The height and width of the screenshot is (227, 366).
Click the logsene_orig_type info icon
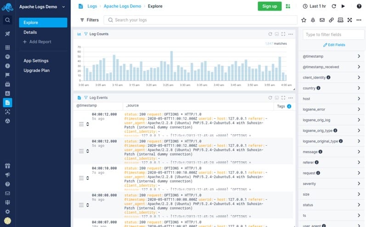tap(335, 131)
